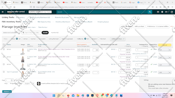Open the Seller Central hamburger menu
Screen dimensions: 175x98
[x=3, y=12]
